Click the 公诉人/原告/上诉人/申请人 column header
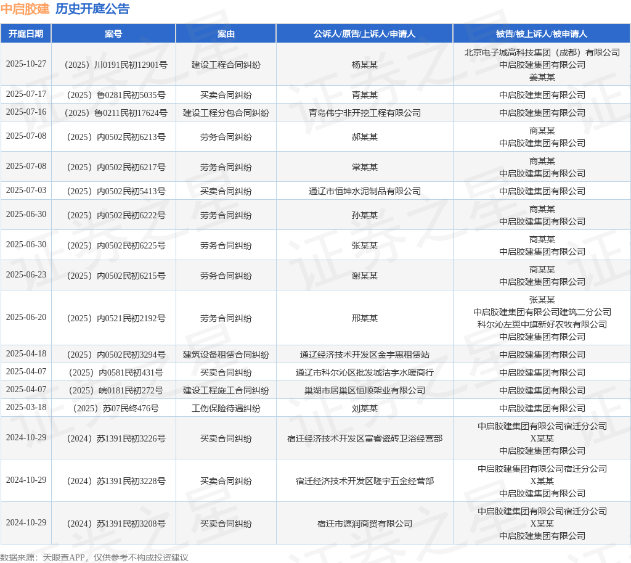Screen dimensions: 631x563 [x=364, y=34]
